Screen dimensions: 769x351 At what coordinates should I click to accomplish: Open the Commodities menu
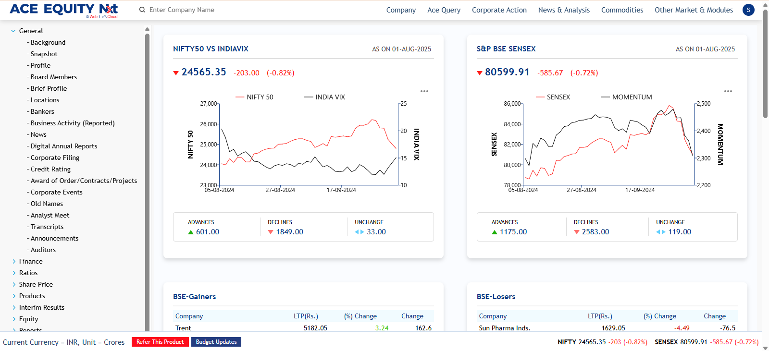tap(622, 10)
